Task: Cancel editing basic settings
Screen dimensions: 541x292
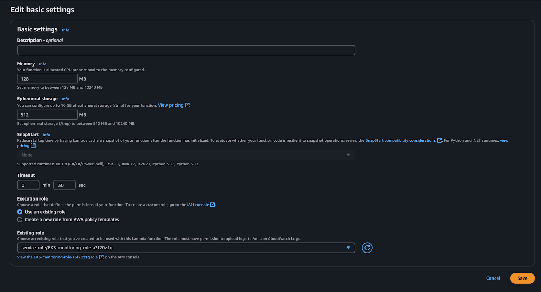Action: tap(493, 278)
